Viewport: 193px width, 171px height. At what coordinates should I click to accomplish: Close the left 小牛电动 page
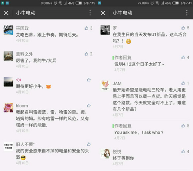point(6,13)
